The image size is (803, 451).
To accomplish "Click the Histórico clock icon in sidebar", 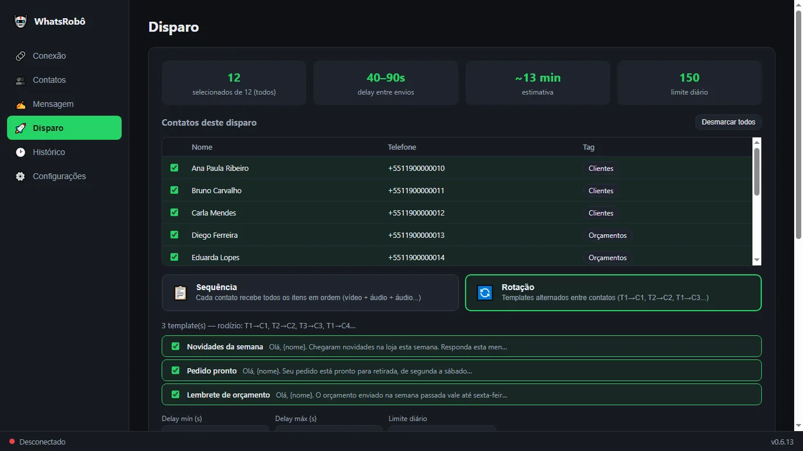I will pos(21,153).
